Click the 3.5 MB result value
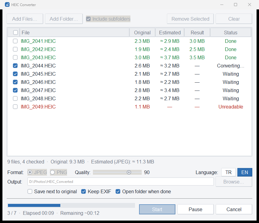This screenshot has height=223, width=259. point(197,57)
